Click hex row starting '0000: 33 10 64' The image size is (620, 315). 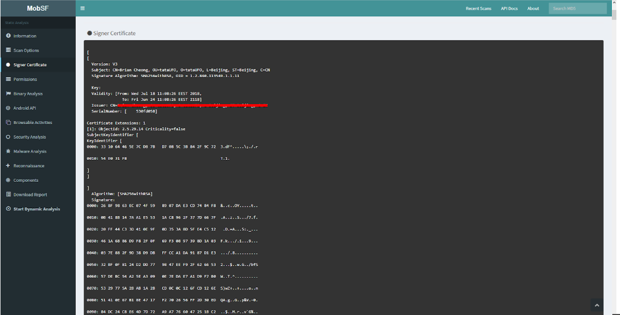[x=172, y=147]
